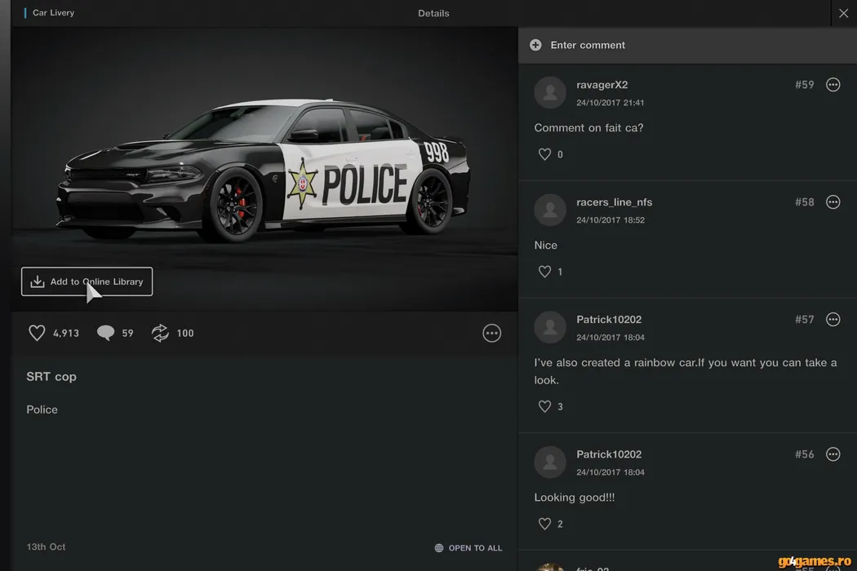This screenshot has height=571, width=857.
Task: Close the Details window
Action: 843,13
